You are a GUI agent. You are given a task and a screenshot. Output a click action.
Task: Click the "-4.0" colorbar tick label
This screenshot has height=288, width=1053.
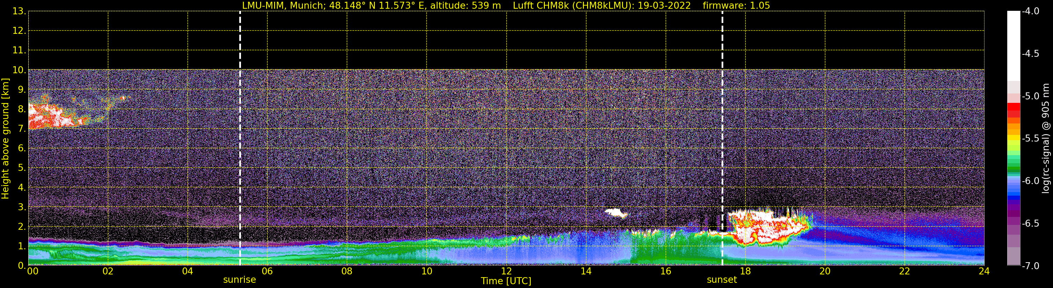(x=1031, y=12)
